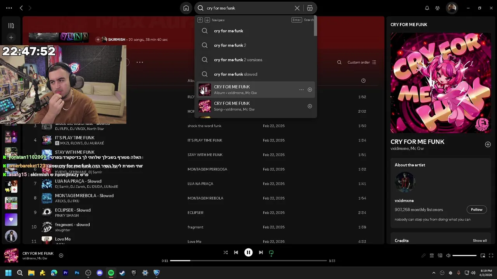Pause the current song
497x279 pixels.
[248, 252]
